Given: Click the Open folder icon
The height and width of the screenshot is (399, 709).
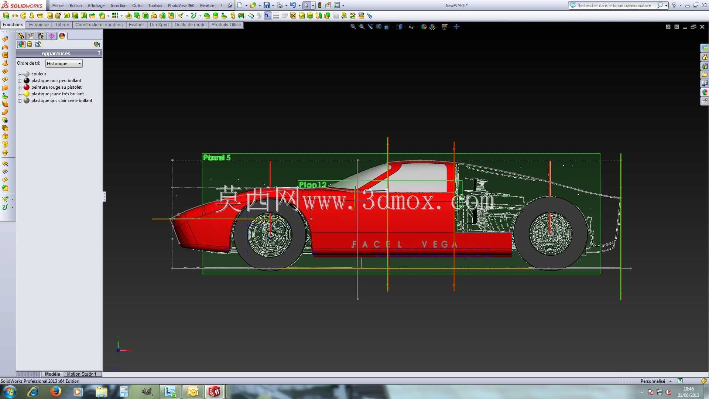Looking at the screenshot, I should pyautogui.click(x=253, y=6).
